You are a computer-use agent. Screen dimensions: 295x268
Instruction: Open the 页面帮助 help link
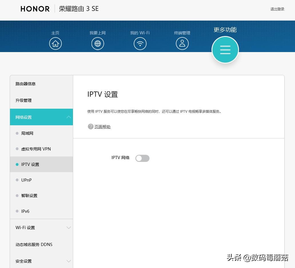pyautogui.click(x=102, y=126)
